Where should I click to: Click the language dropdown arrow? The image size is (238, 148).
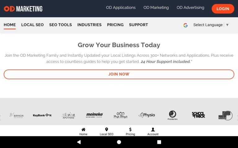[227, 25]
